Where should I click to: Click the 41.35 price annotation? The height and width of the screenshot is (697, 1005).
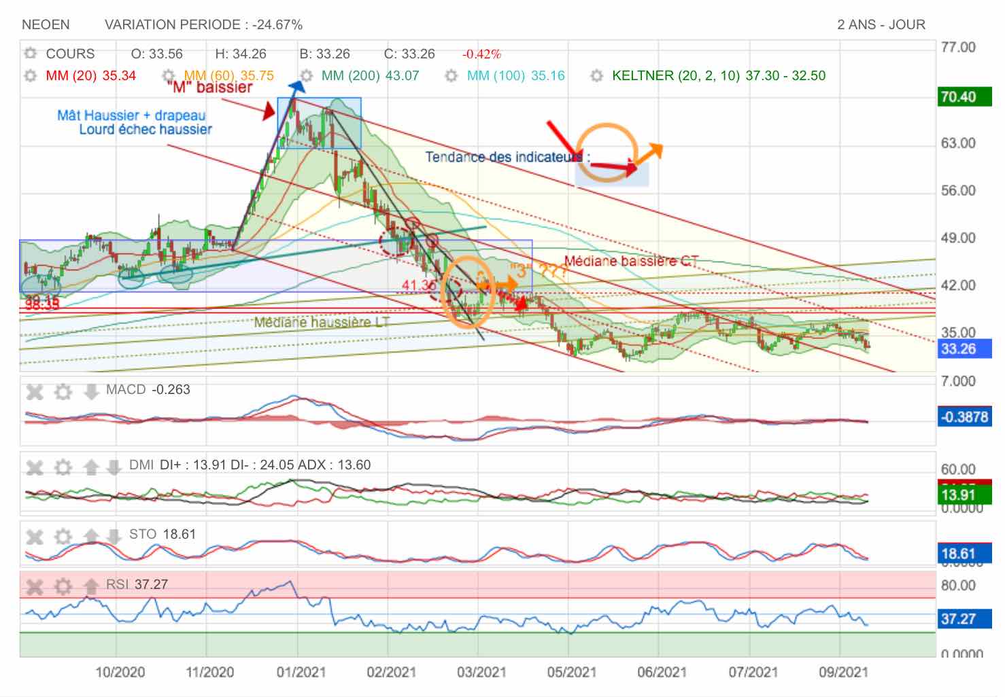[420, 285]
